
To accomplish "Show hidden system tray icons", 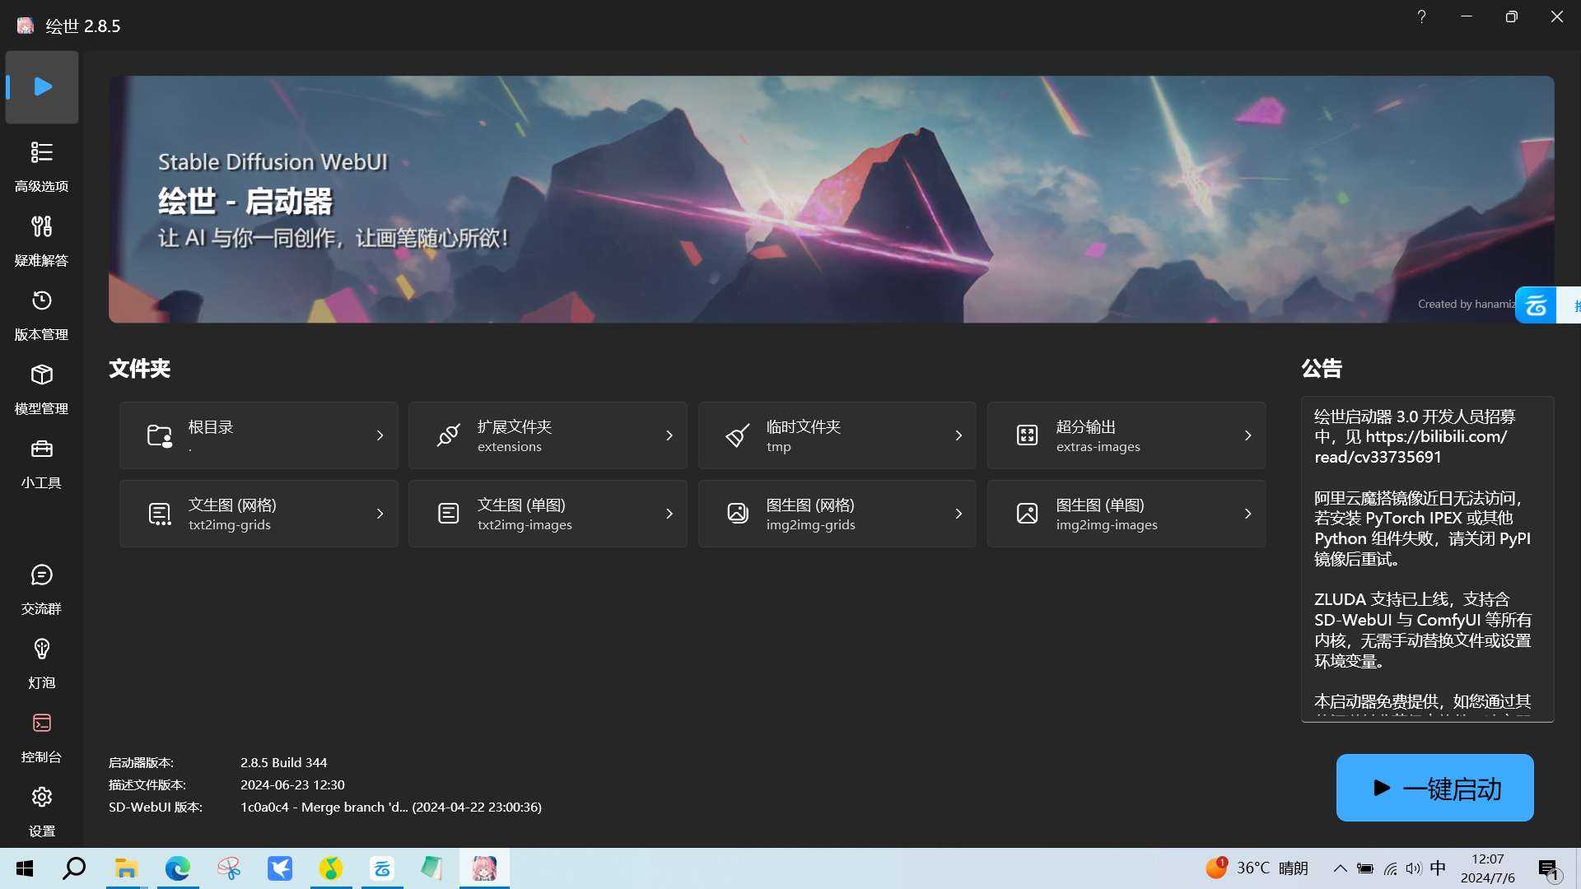I will (x=1340, y=868).
